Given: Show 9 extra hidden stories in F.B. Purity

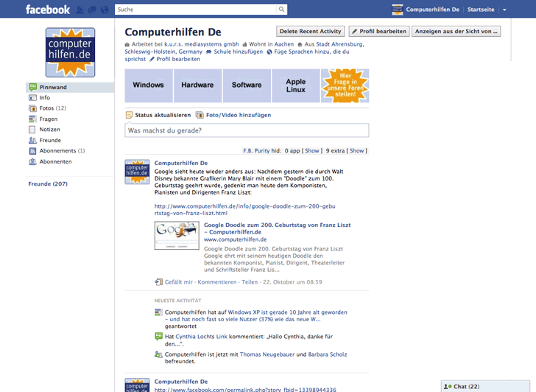Looking at the screenshot, I should [356, 150].
